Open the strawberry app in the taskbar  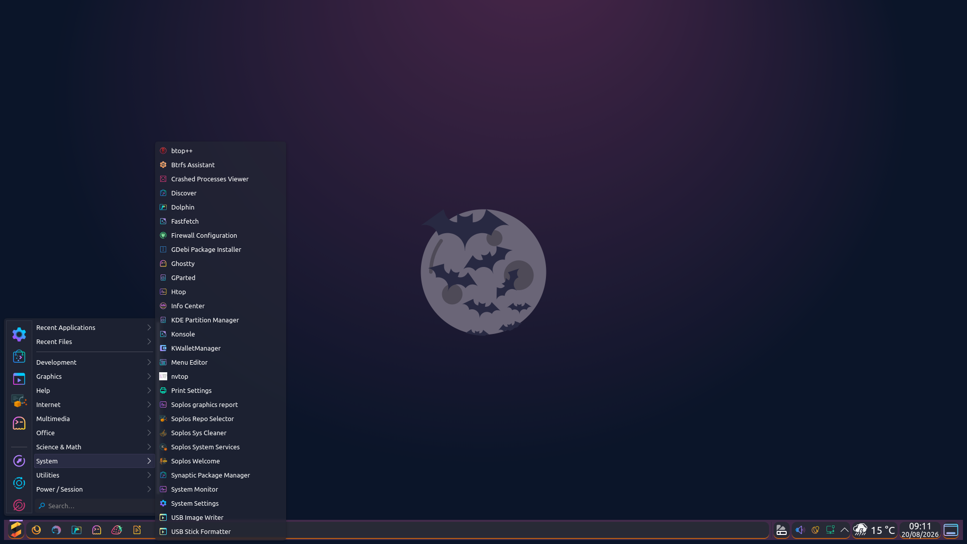[x=117, y=530]
